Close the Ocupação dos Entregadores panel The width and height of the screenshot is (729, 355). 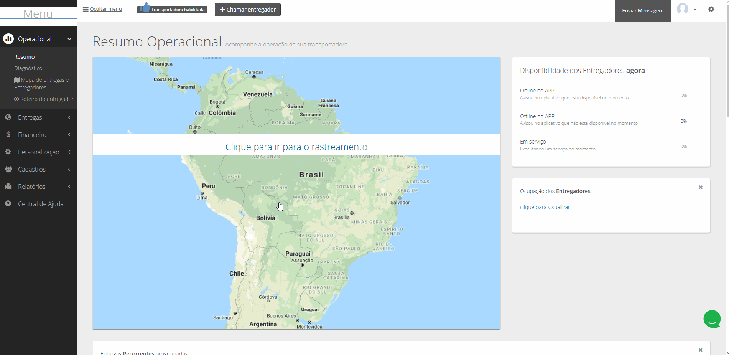coord(701,187)
